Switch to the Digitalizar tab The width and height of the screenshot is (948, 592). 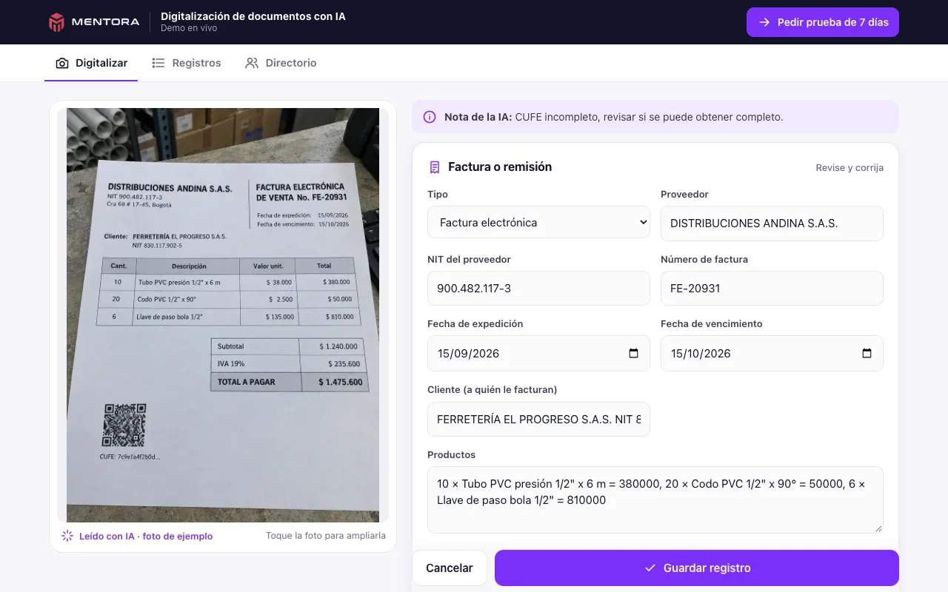click(x=91, y=64)
